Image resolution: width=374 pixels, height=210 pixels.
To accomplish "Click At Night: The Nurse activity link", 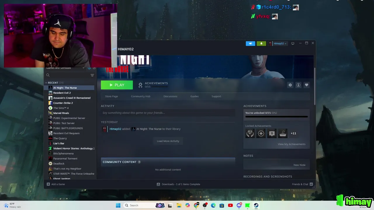I will point(149,129).
